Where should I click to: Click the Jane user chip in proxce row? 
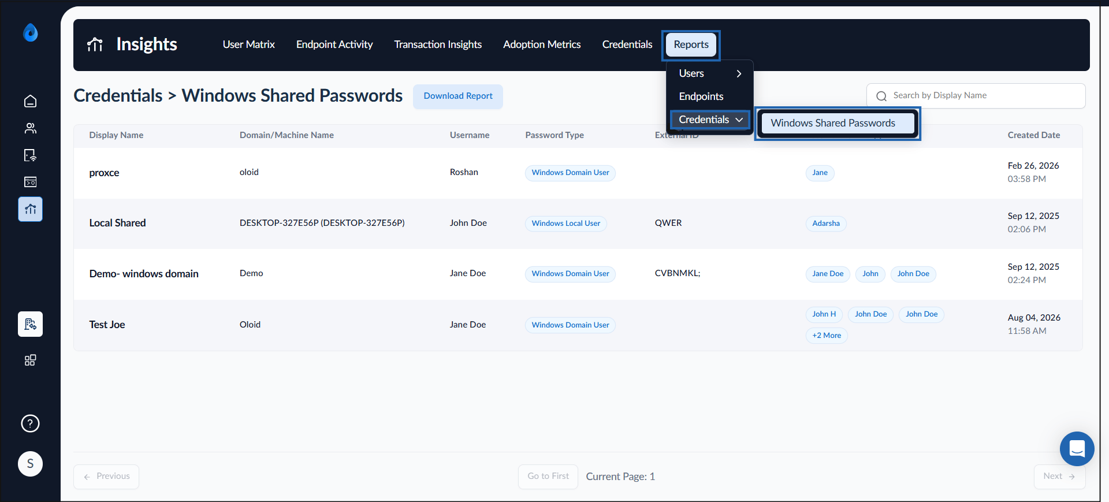coord(820,173)
